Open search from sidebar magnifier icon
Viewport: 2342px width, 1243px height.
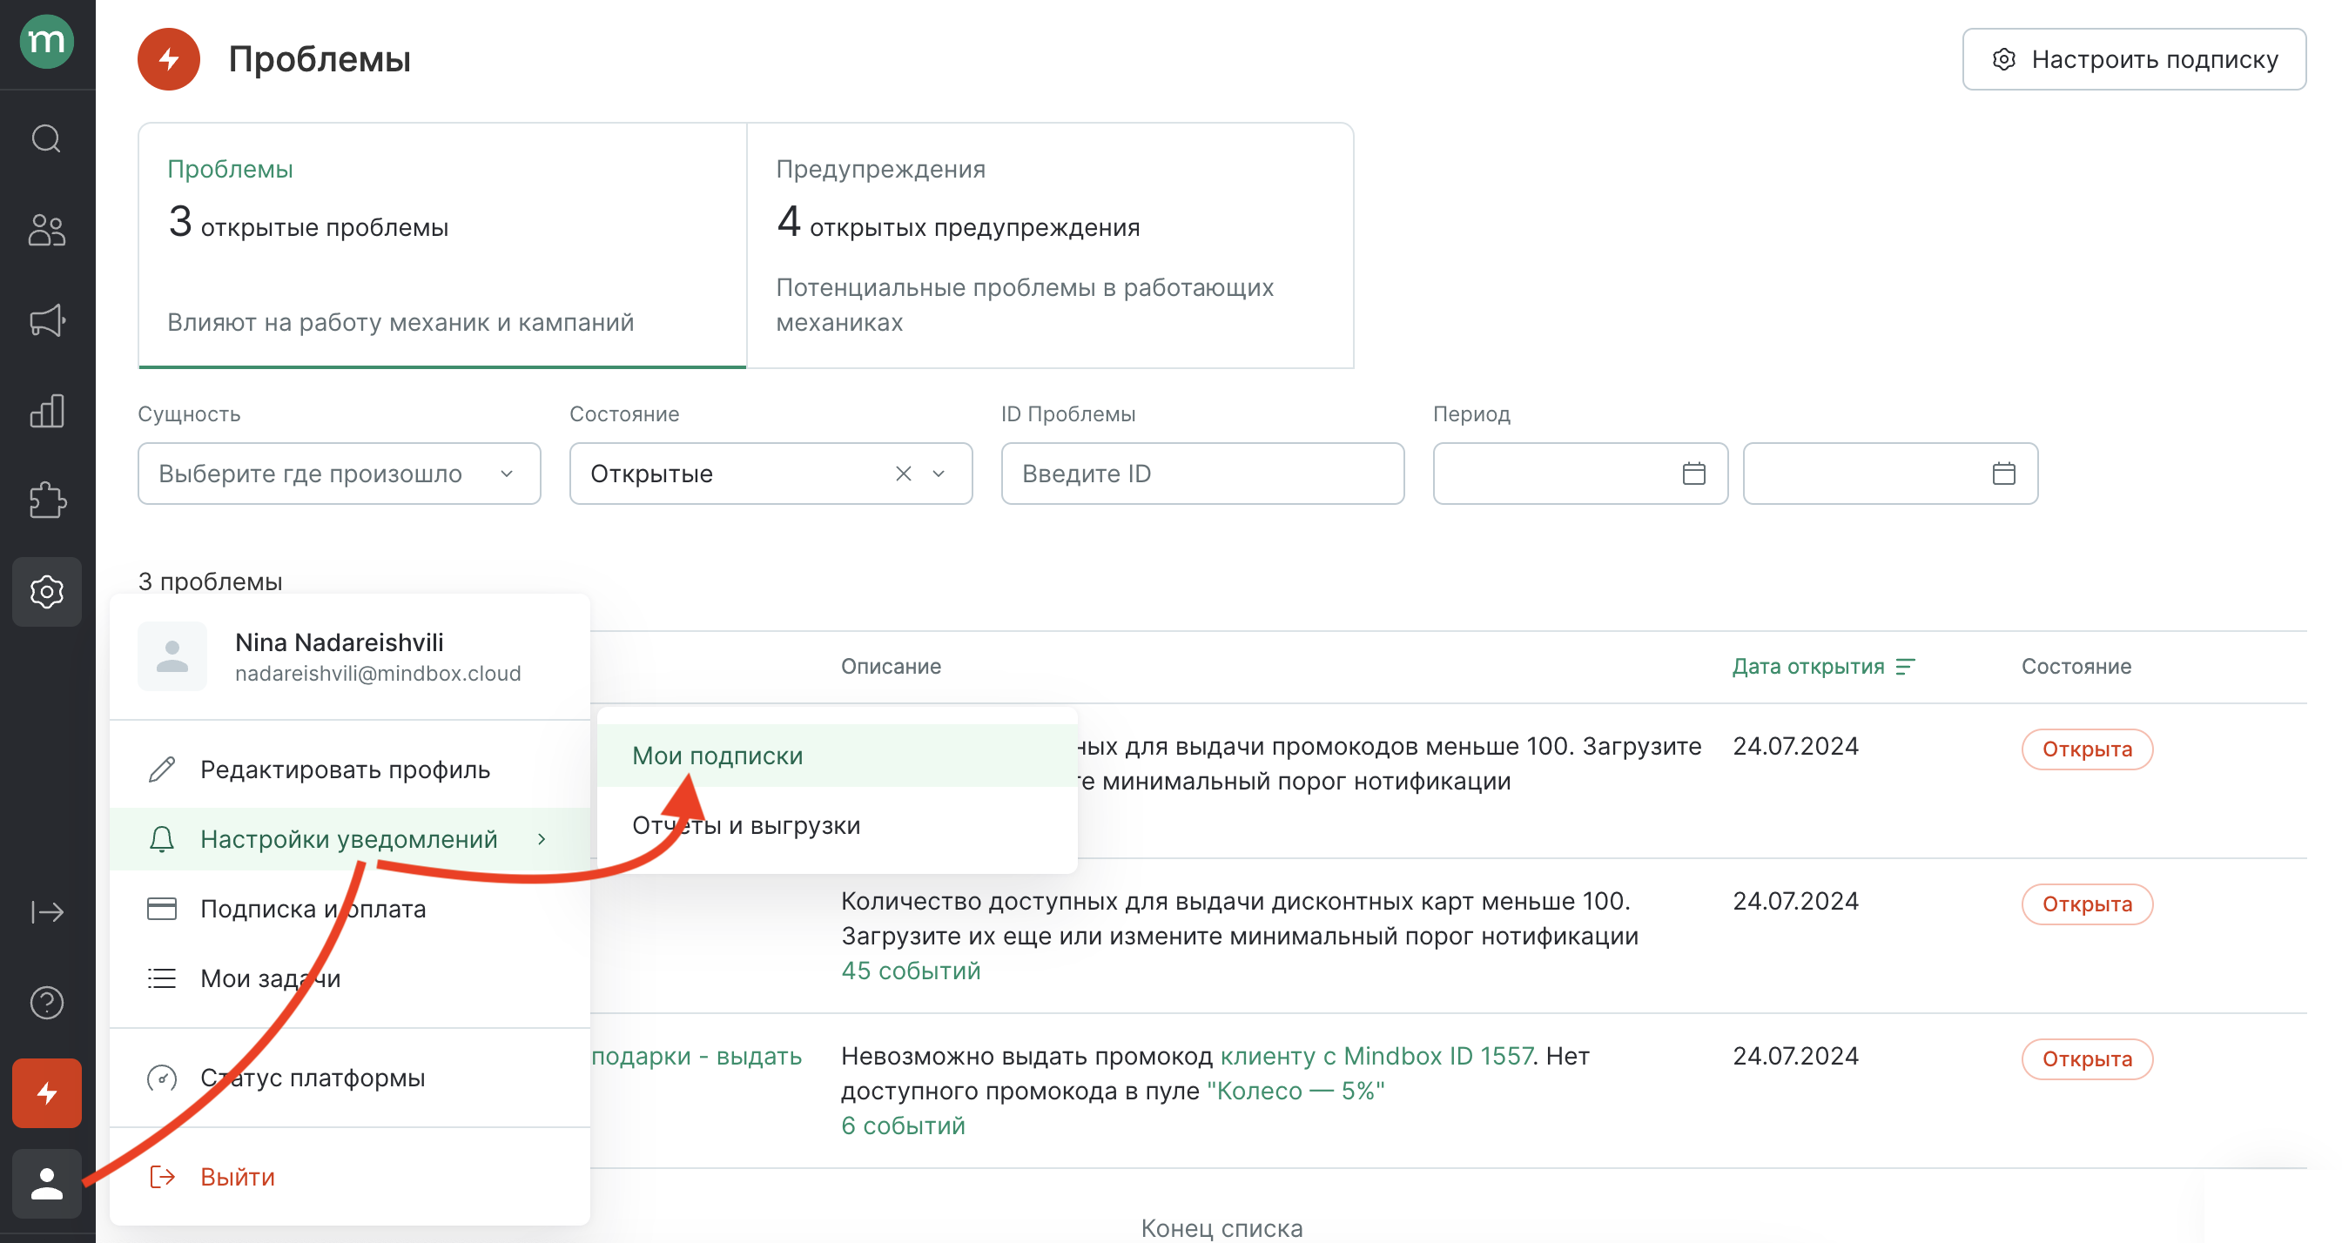click(x=46, y=139)
